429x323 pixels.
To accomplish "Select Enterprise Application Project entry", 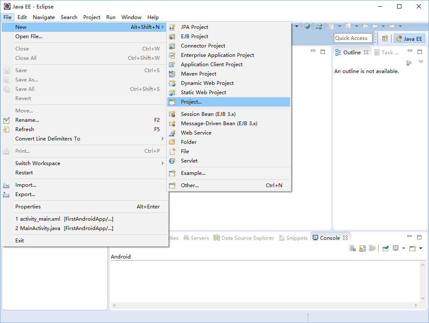I will click(229, 55).
